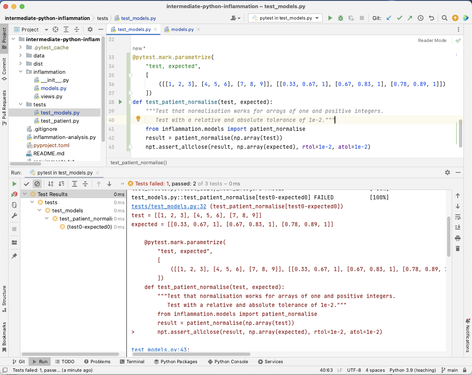Enable Reader Mode in the editor

click(432, 40)
